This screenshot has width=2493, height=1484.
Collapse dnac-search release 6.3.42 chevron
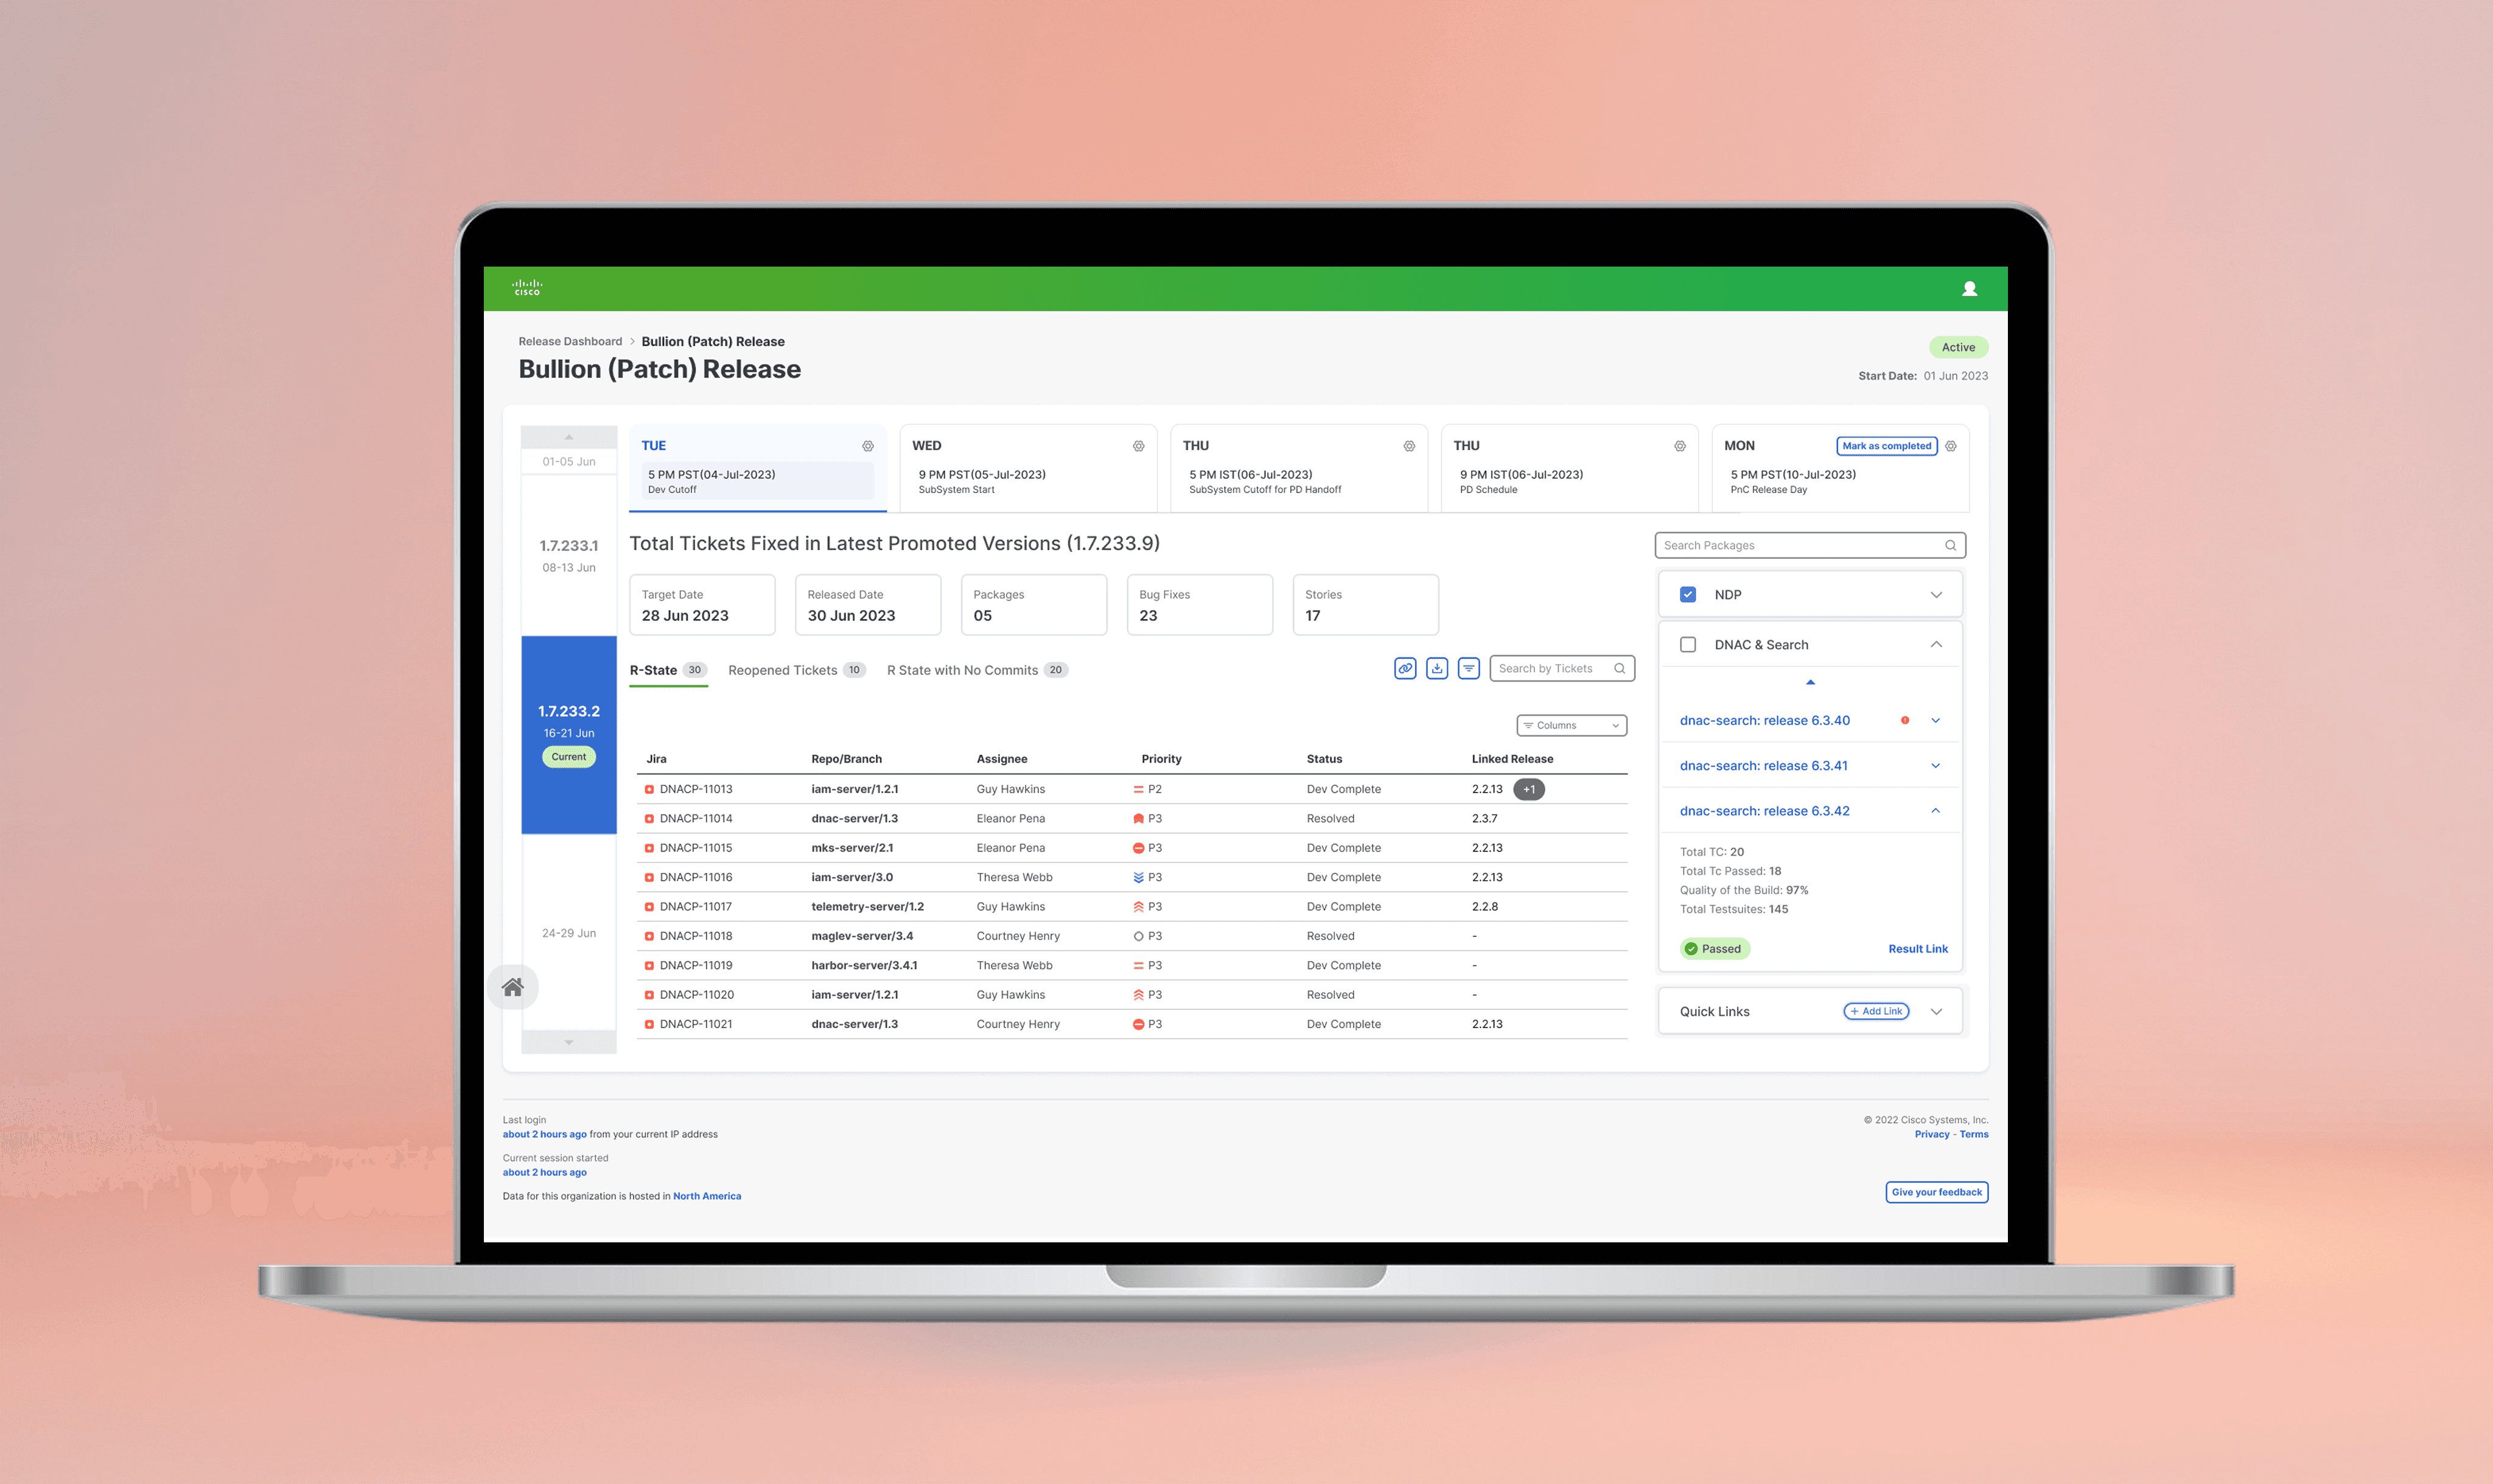(x=1936, y=811)
